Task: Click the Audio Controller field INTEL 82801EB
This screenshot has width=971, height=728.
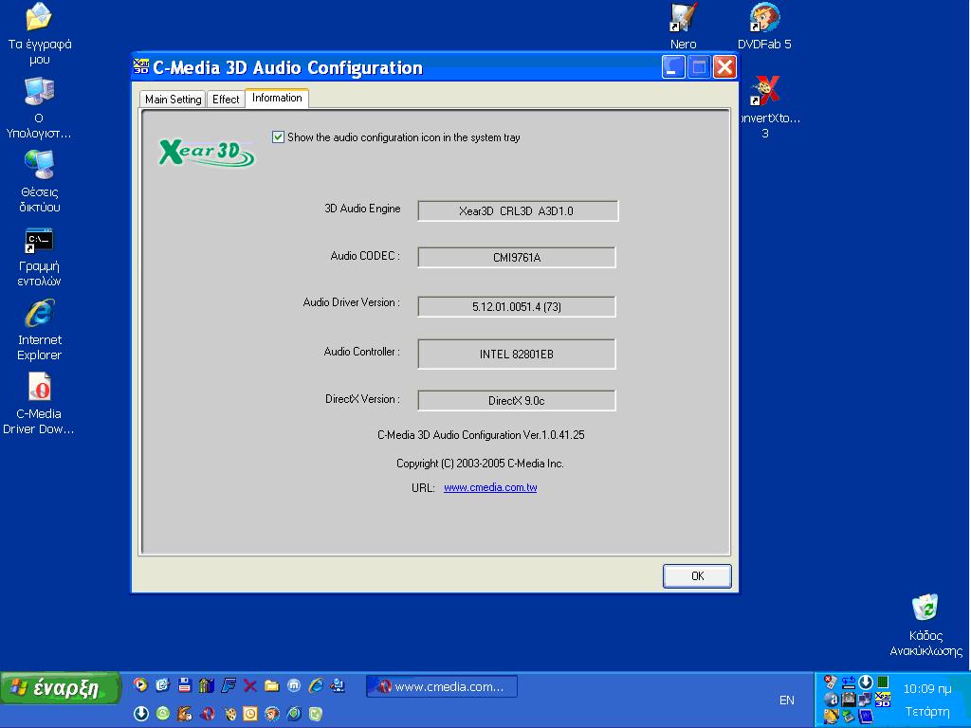Action: tap(517, 354)
